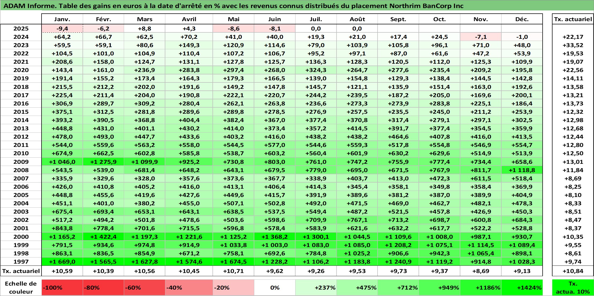Click cell +507,1 in 2004 row
The height and width of the screenshot is (296, 594).
click(233, 203)
